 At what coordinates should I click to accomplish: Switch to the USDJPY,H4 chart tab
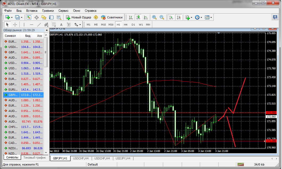[123, 158]
